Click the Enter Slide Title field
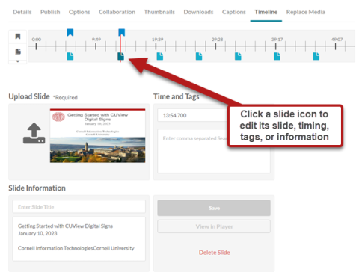This screenshot has width=359, height=278. (x=79, y=206)
